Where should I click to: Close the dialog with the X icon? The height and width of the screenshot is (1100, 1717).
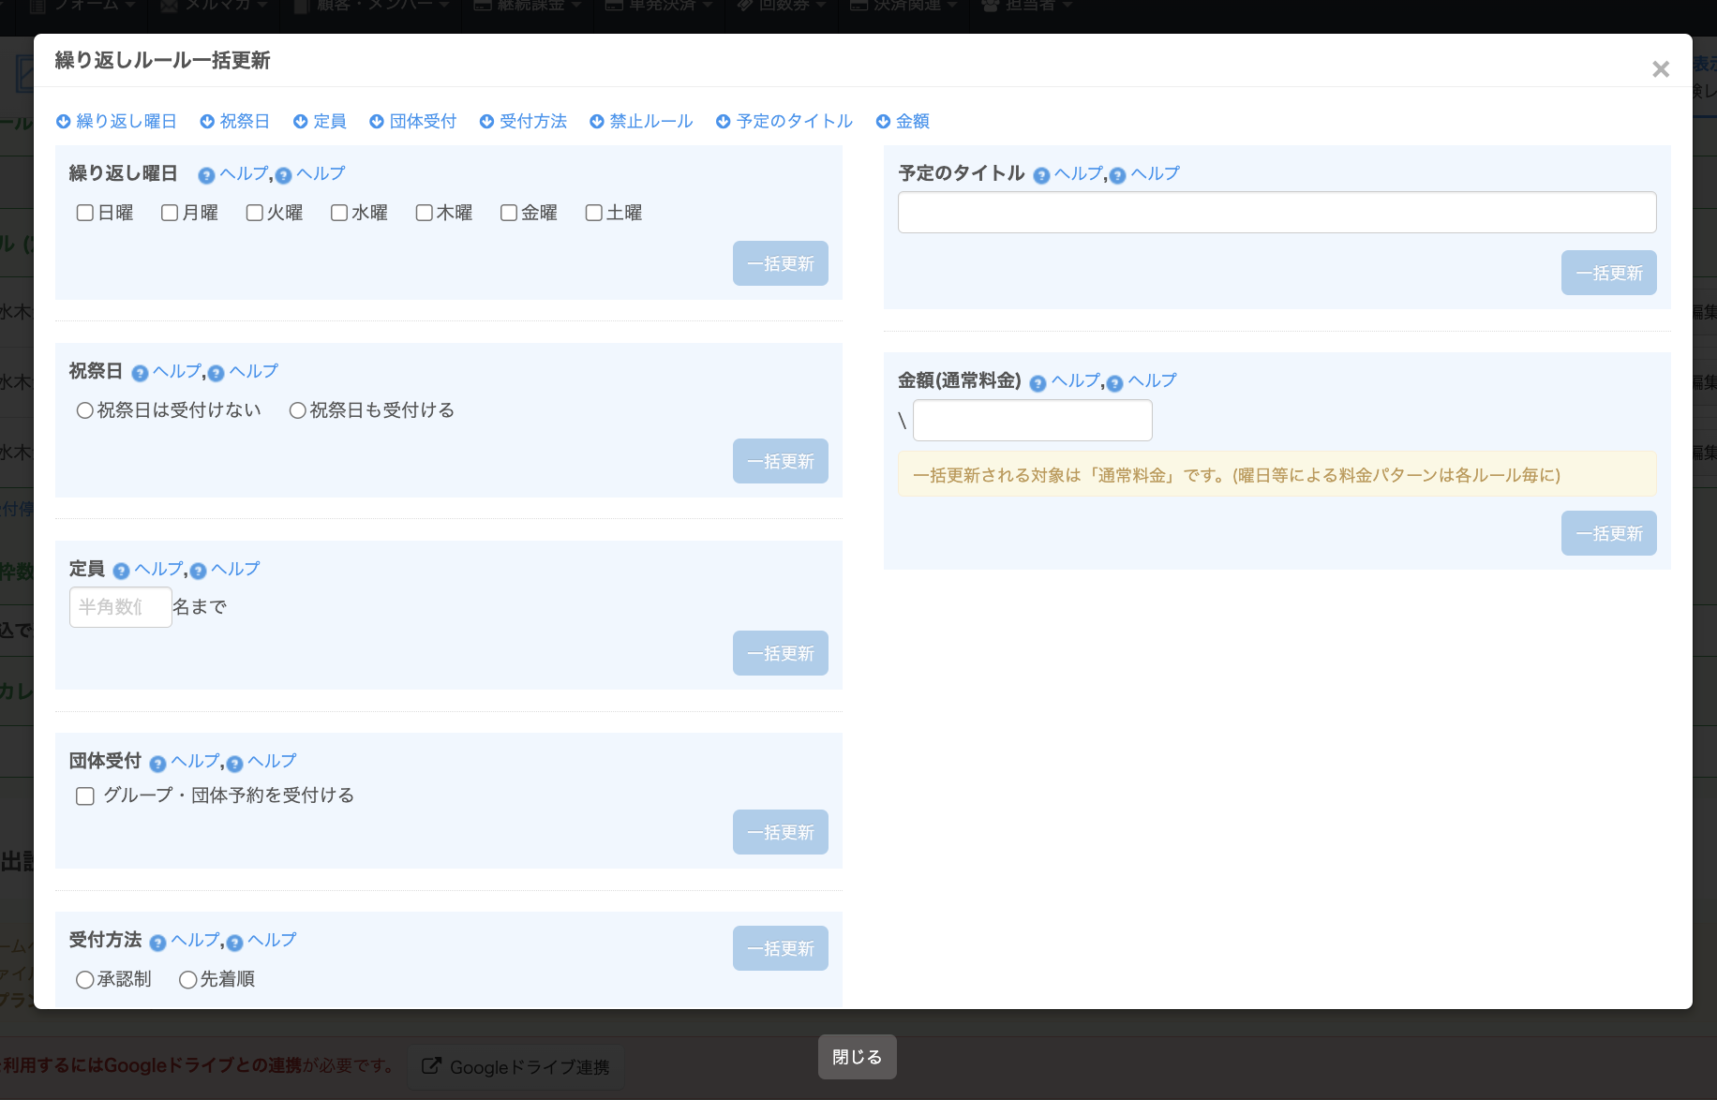[x=1660, y=69]
